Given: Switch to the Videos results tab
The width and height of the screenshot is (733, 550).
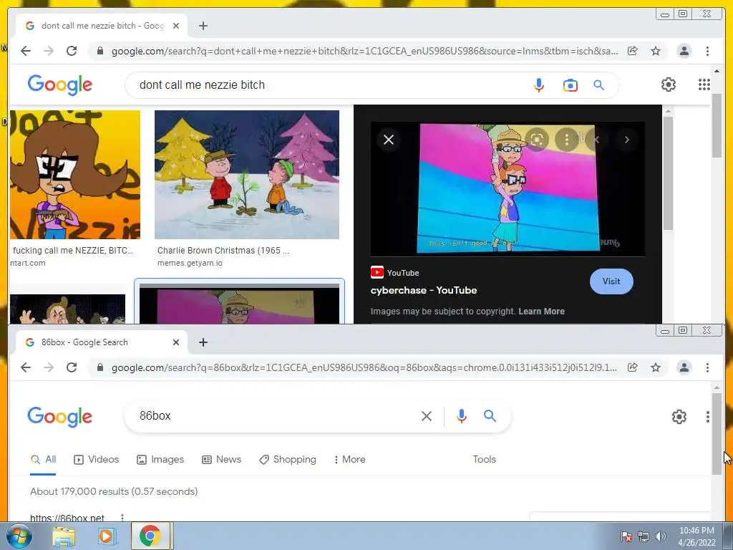Looking at the screenshot, I should pos(97,460).
